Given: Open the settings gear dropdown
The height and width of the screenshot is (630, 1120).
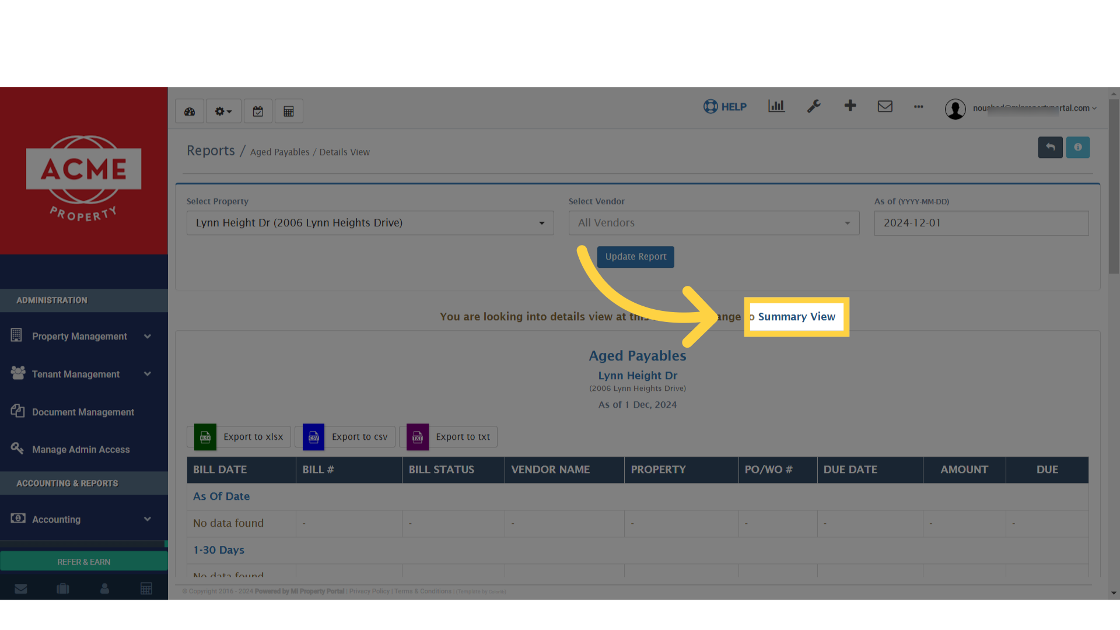Looking at the screenshot, I should click(x=223, y=111).
